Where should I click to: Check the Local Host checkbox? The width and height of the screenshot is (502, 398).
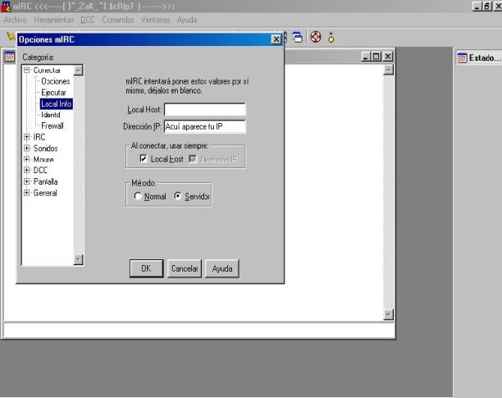point(144,158)
